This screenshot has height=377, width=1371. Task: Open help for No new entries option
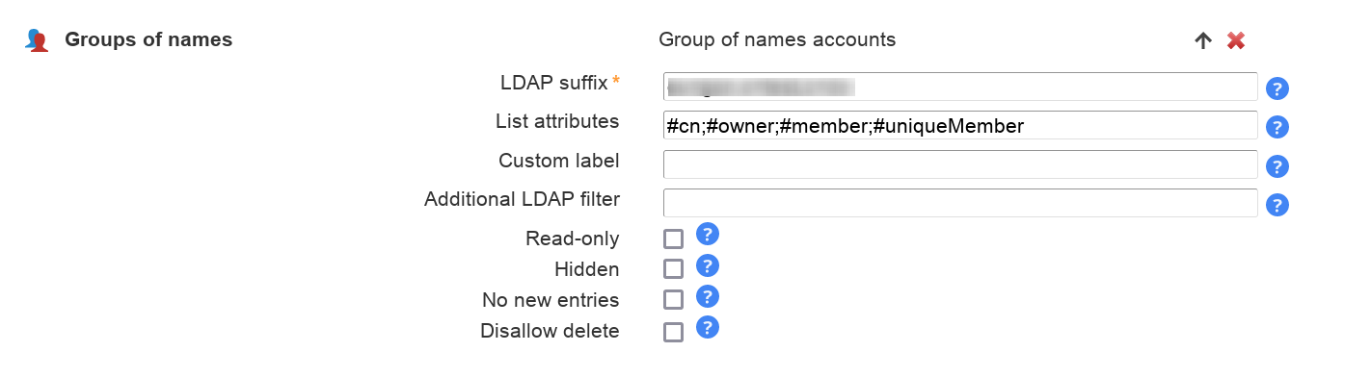pyautogui.click(x=708, y=296)
